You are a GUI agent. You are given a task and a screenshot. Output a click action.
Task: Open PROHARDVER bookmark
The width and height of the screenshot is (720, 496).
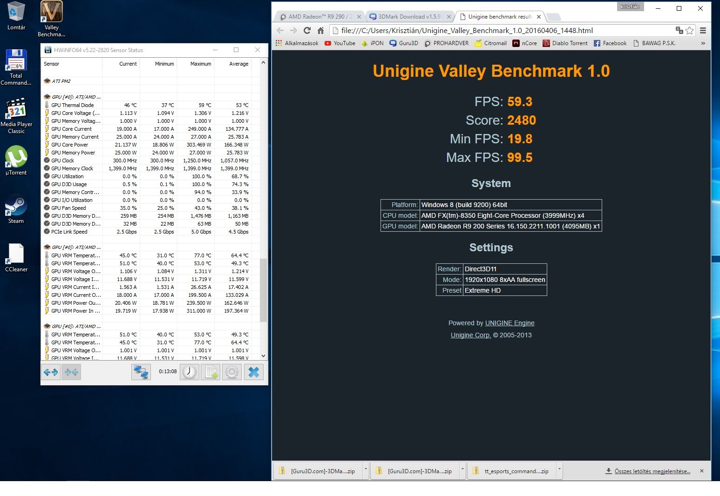coord(446,43)
